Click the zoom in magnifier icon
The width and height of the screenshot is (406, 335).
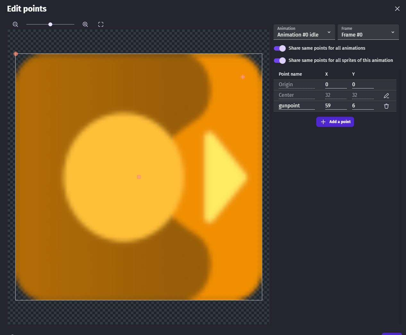(x=85, y=24)
